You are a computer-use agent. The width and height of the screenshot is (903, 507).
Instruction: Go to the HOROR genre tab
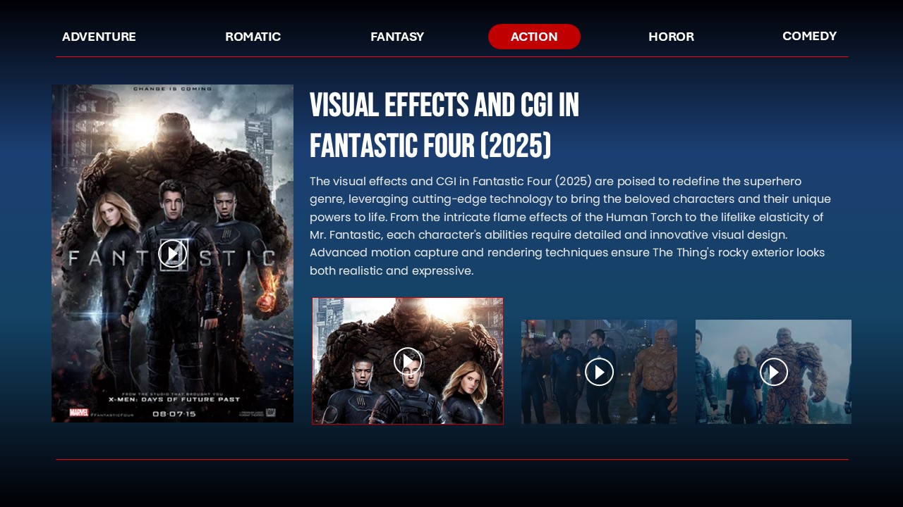pyautogui.click(x=671, y=37)
